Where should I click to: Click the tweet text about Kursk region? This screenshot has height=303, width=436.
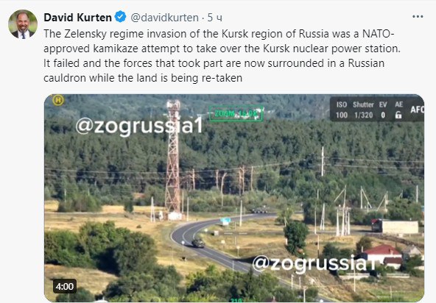222,56
